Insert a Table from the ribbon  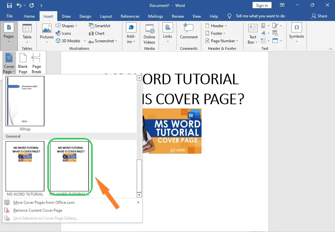27,33
